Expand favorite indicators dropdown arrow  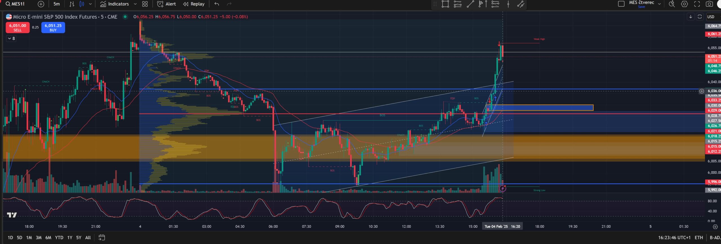(135, 4)
